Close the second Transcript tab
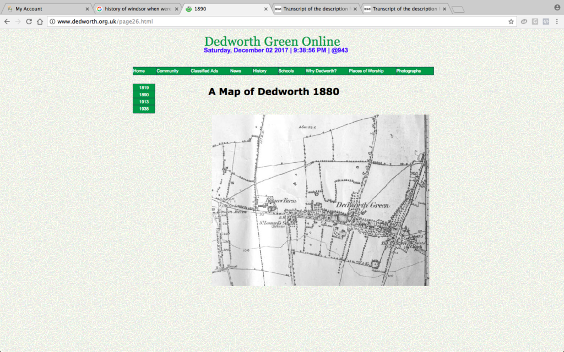The image size is (564, 352). [444, 9]
